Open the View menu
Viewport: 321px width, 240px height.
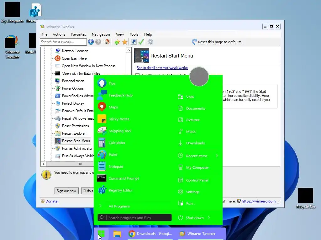tap(120, 34)
